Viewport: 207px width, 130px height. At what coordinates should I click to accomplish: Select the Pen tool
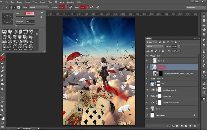coord(2,89)
